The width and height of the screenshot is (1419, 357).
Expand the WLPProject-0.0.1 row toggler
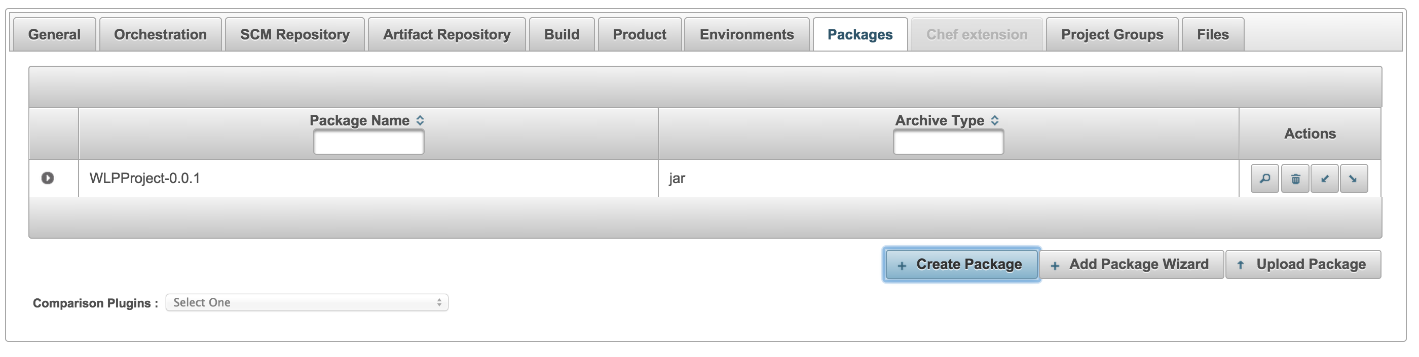pos(47,178)
